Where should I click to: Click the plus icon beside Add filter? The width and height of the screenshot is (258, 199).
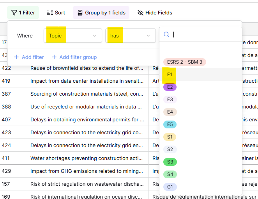point(16,57)
